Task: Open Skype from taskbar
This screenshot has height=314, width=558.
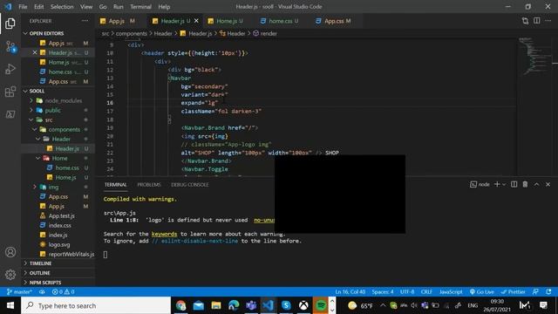Action: click(x=286, y=305)
